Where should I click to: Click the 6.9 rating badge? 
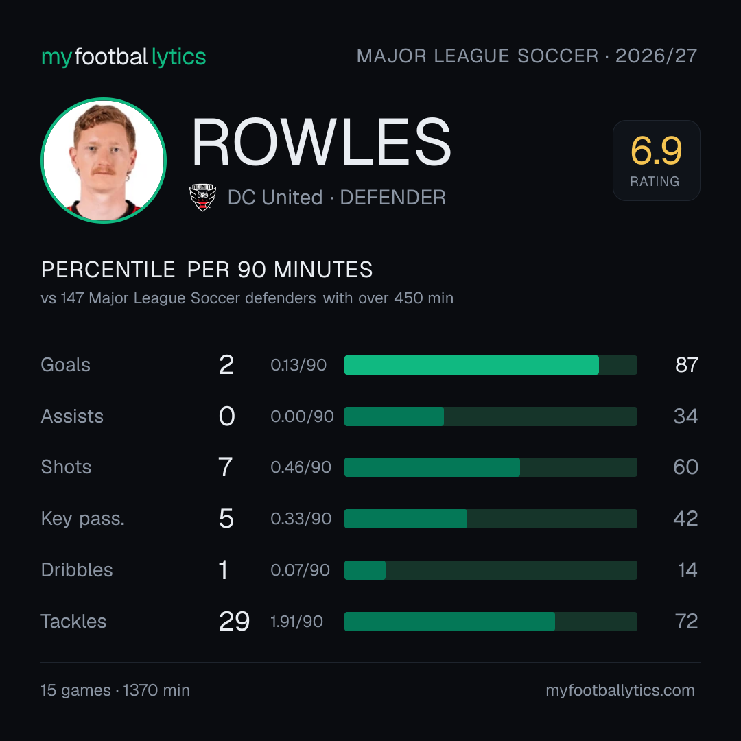point(656,161)
